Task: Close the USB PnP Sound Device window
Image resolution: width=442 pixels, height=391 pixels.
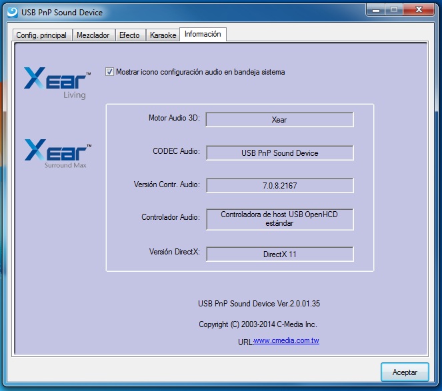Action: tap(418, 9)
